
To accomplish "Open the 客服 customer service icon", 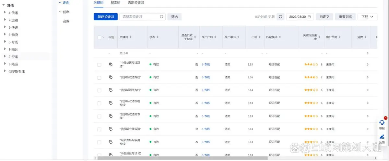I will 382,123.
